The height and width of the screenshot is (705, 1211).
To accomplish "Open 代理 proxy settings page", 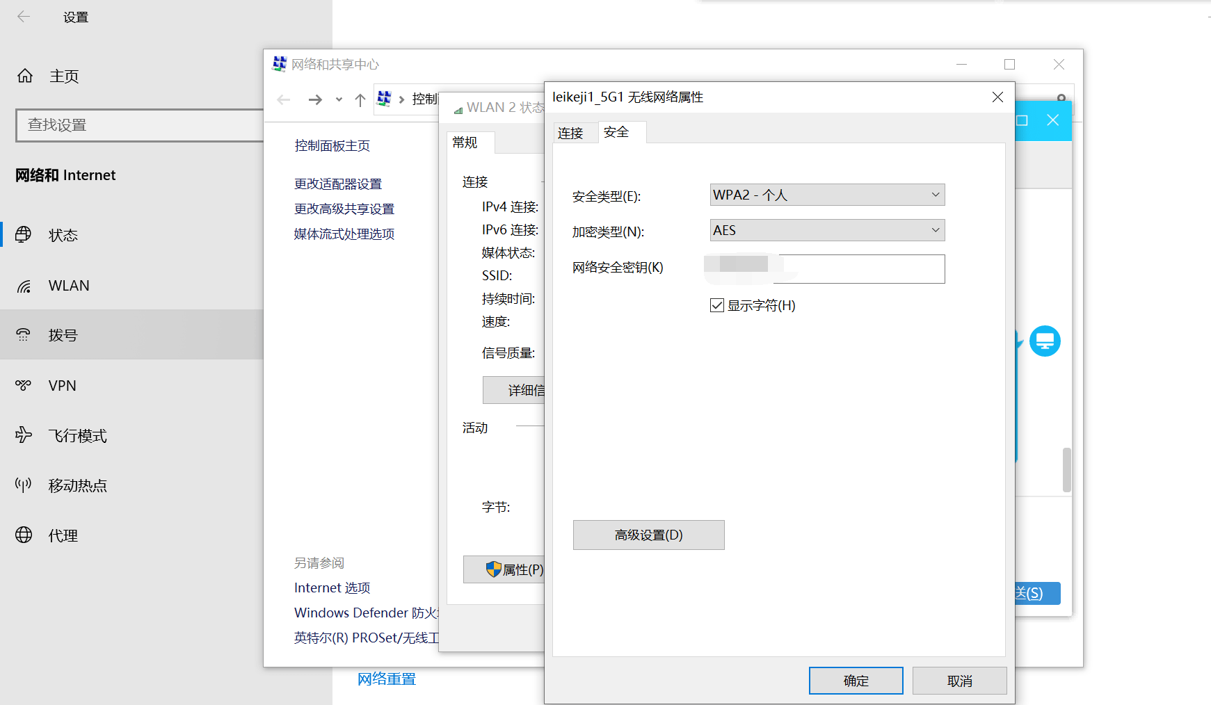I will click(63, 535).
